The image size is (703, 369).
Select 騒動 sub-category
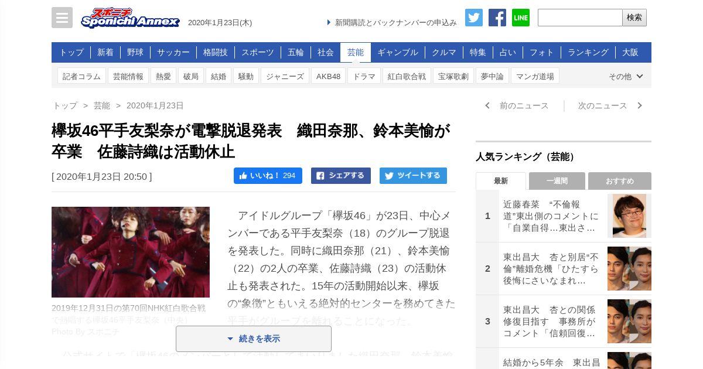(x=246, y=76)
